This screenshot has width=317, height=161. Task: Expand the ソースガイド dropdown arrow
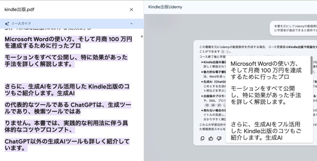pyautogui.click(x=131, y=24)
